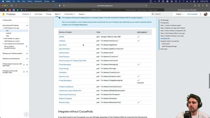The width and height of the screenshot is (210, 118).
Task: Click the "pod 'Firebase/Auth'" text
Action: point(105,53)
